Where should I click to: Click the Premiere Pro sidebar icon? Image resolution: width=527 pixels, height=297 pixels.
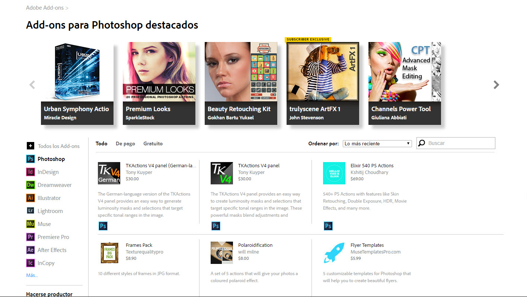click(30, 237)
